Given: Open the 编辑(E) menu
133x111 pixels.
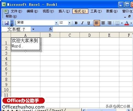Looking at the screenshot, I should click(32, 11).
